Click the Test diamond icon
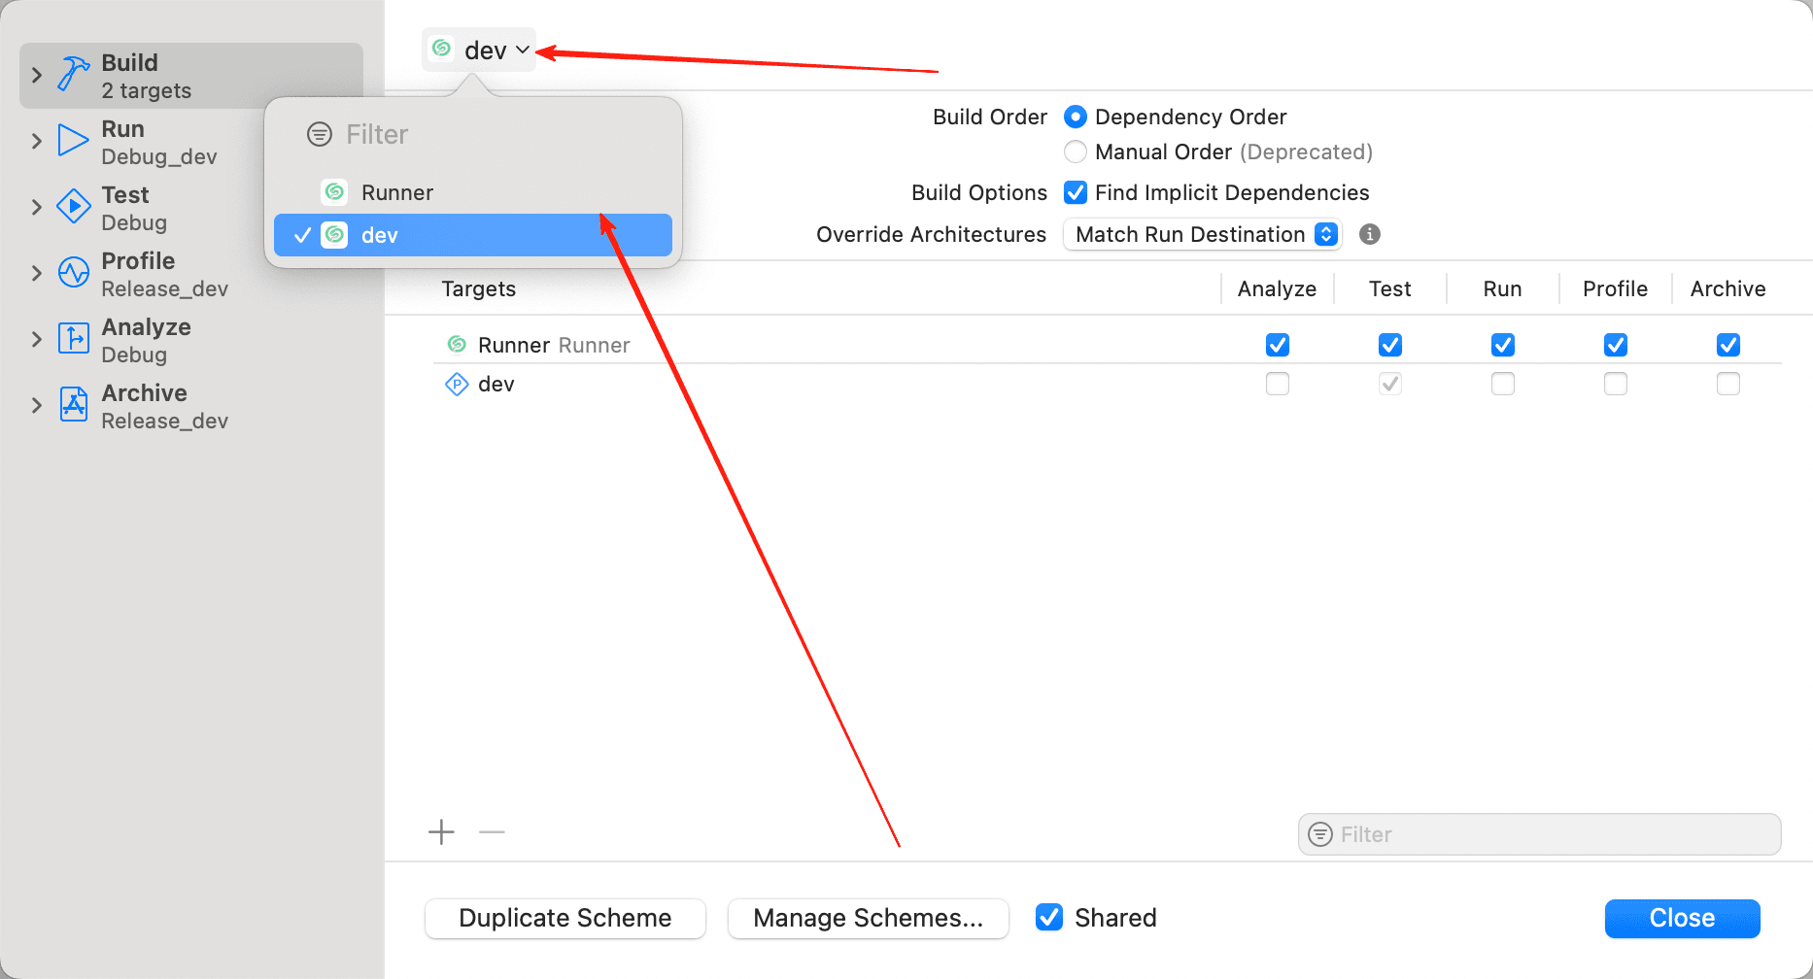 (x=74, y=207)
